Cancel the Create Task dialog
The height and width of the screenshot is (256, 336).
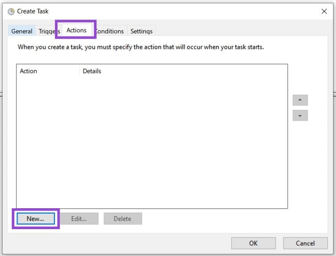305,243
